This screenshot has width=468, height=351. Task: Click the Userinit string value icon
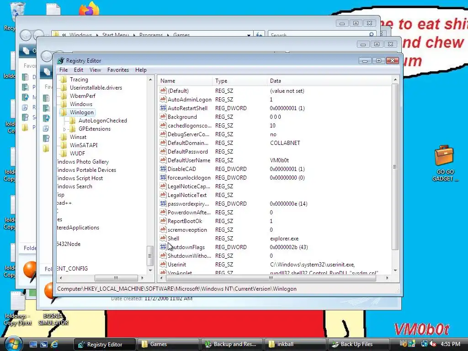[163, 264]
